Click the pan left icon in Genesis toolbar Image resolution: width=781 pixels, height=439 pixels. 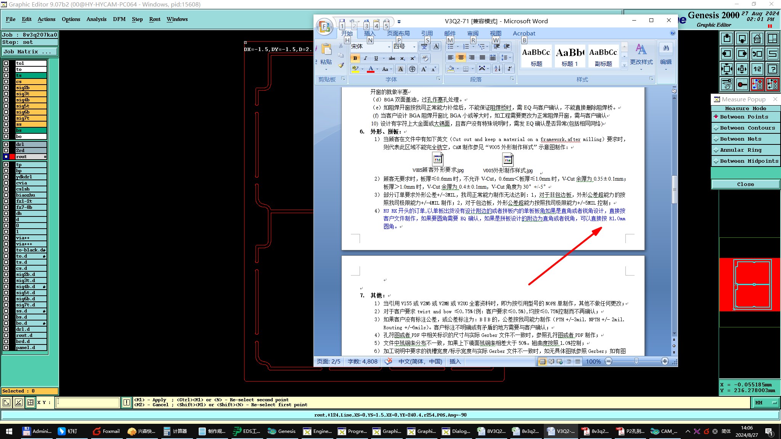pos(727,54)
